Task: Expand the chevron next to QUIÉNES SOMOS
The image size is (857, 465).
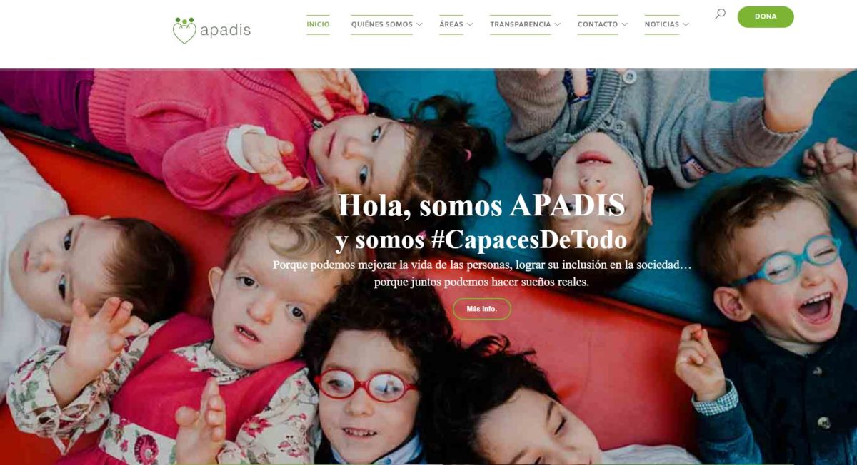Action: click(419, 24)
